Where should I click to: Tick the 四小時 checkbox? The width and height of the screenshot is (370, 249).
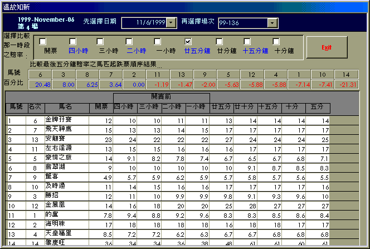point(72,41)
